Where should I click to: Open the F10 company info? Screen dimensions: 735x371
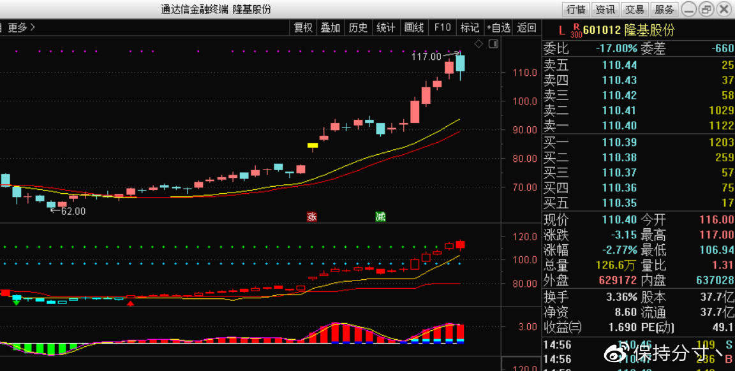click(x=442, y=27)
